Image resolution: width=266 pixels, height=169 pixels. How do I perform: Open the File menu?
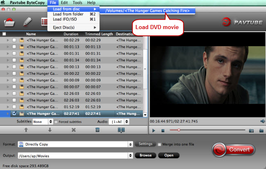tap(53, 2)
